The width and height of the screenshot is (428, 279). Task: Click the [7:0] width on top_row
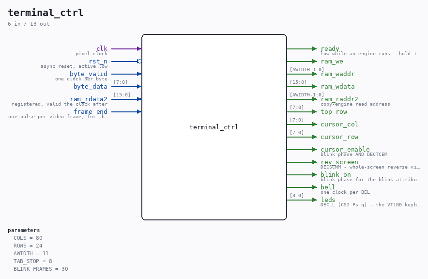297,107
